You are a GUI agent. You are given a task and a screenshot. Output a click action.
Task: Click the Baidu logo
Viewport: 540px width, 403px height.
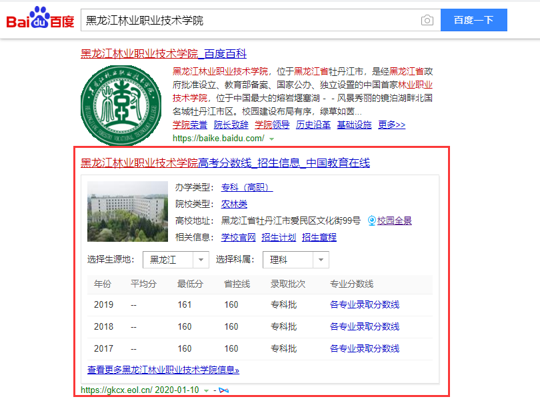coord(40,18)
